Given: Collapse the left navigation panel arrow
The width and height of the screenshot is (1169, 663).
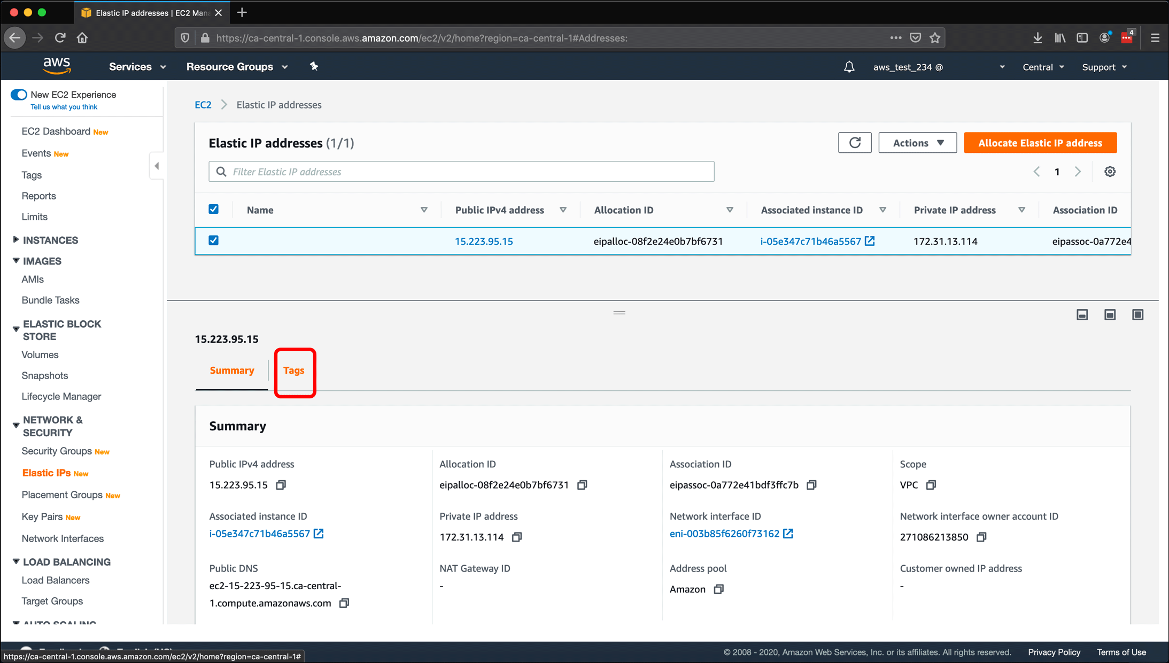Looking at the screenshot, I should click(157, 166).
